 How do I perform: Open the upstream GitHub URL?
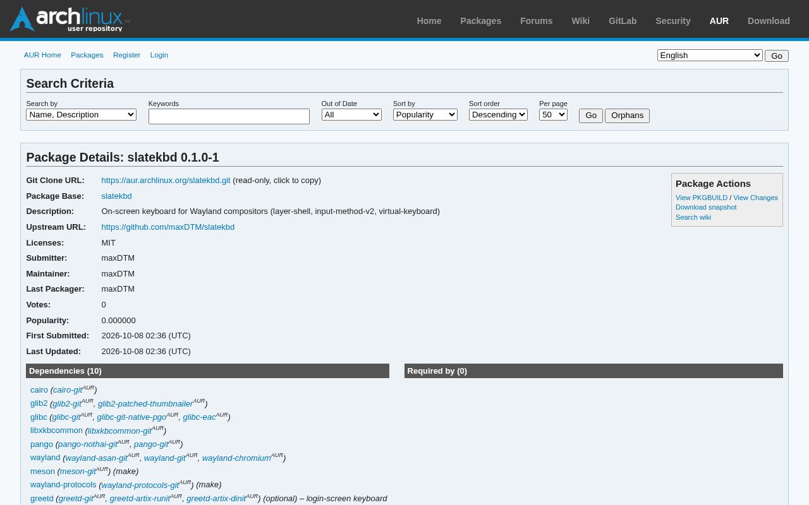pyautogui.click(x=167, y=227)
